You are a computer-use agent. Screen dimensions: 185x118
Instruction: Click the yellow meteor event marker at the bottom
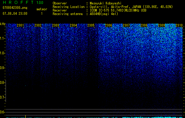[25, 117]
